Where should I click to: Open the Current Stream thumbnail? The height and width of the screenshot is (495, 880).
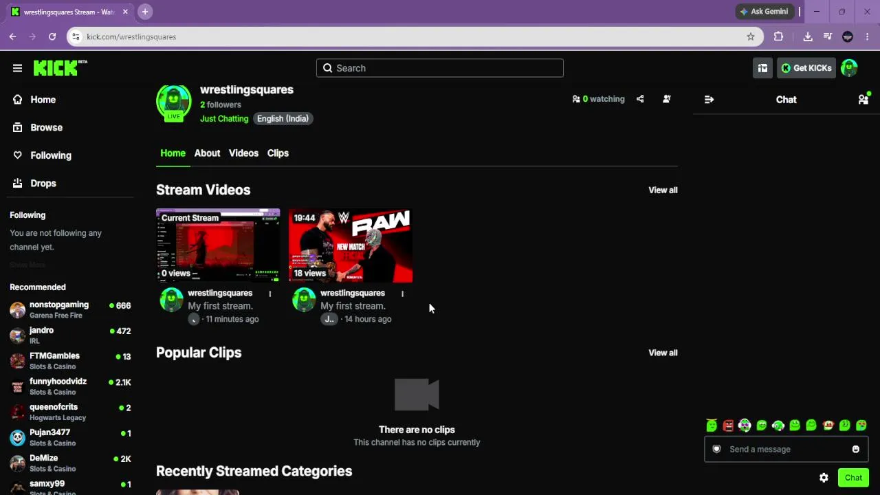(x=218, y=245)
